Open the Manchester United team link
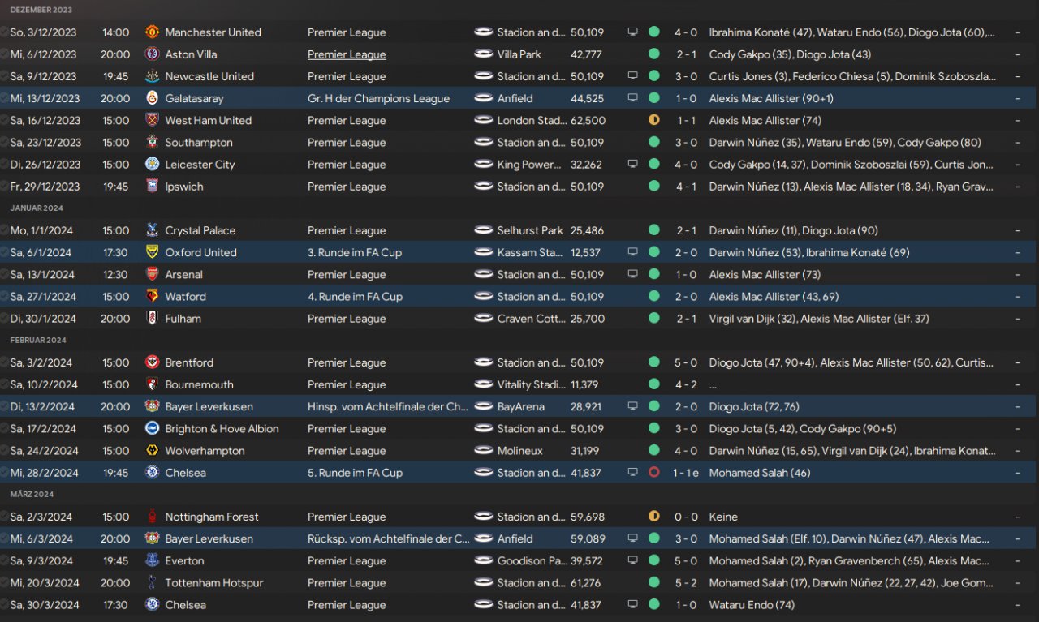The width and height of the screenshot is (1039, 622). click(x=213, y=32)
